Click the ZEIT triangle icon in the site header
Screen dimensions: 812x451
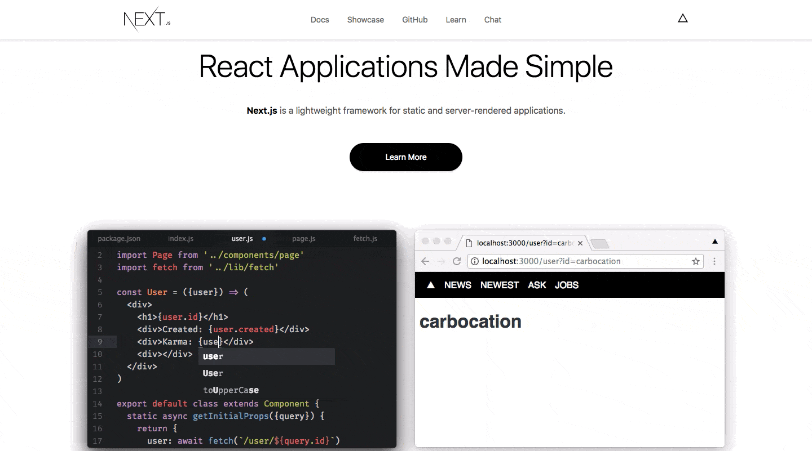pyautogui.click(x=683, y=19)
